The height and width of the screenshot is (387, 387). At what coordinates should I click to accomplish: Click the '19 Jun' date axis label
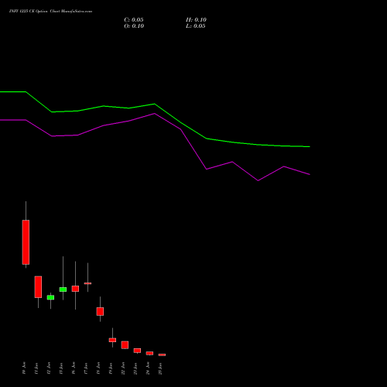pos(111,368)
